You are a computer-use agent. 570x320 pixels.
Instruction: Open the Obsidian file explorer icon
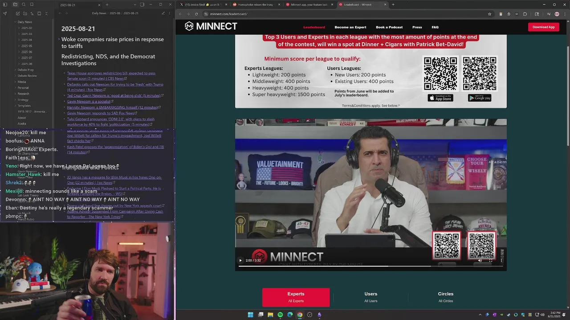(15, 4)
